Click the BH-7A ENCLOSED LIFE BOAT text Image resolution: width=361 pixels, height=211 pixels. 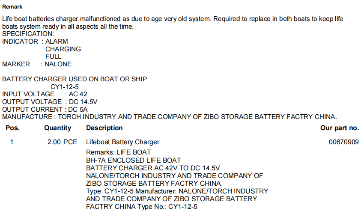pyautogui.click(x=134, y=160)
